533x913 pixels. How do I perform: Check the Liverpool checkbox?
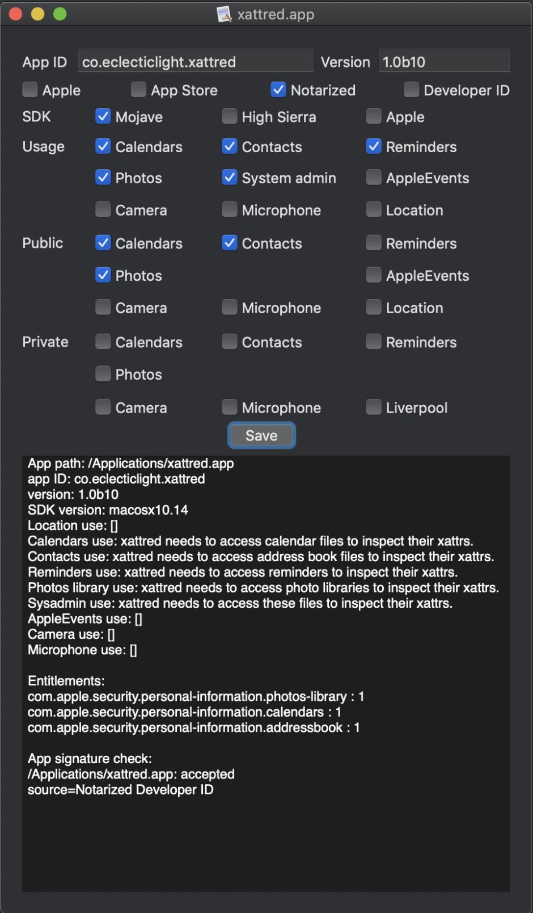pyautogui.click(x=374, y=407)
